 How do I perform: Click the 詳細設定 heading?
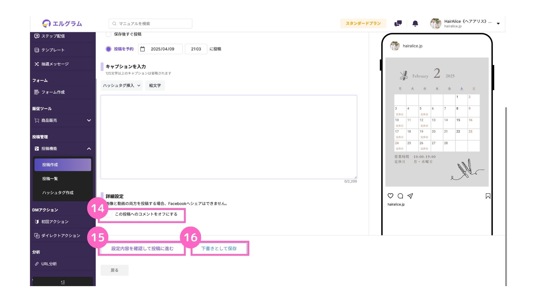pos(115,196)
